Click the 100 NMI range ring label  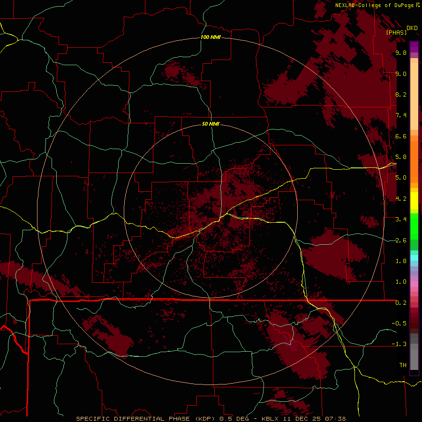coord(211,37)
